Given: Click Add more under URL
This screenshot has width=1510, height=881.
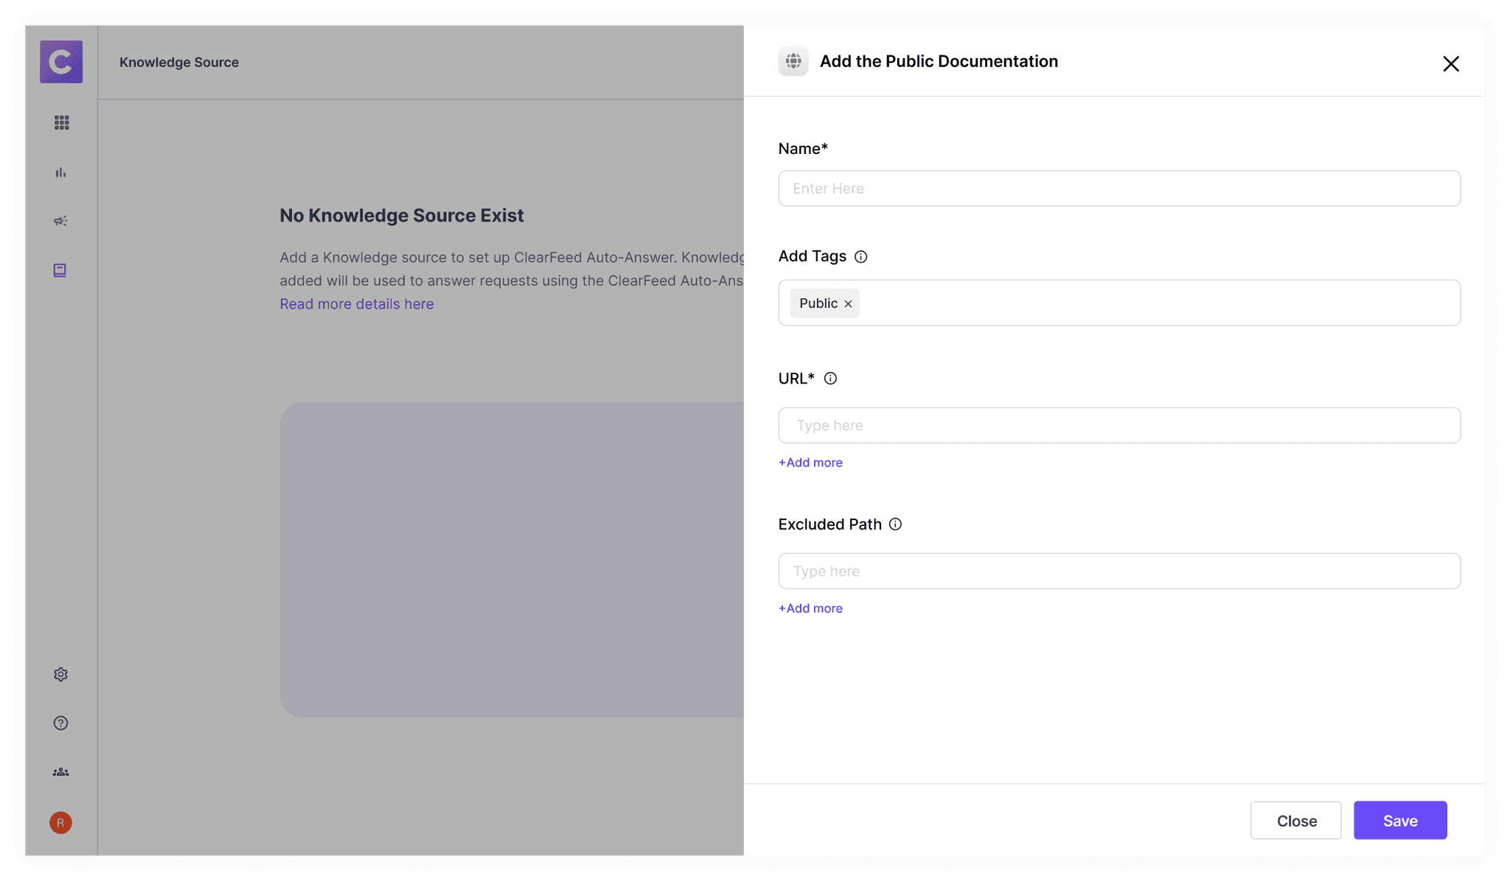Looking at the screenshot, I should pos(810,463).
